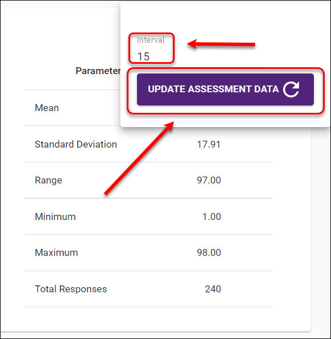
Task: Click the 1.00 minimum value
Action: point(212,217)
